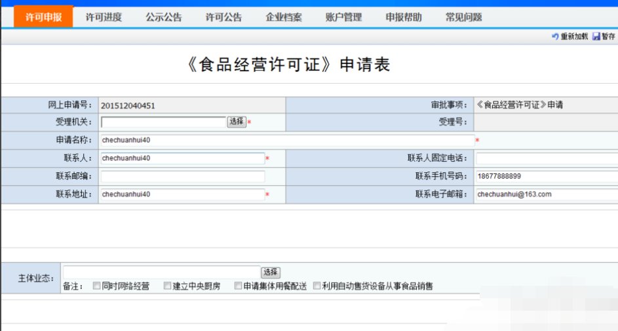Check 利用自动售货设备从事食品销售 checkbox
Viewport: 618px width, 331px height.
click(317, 286)
